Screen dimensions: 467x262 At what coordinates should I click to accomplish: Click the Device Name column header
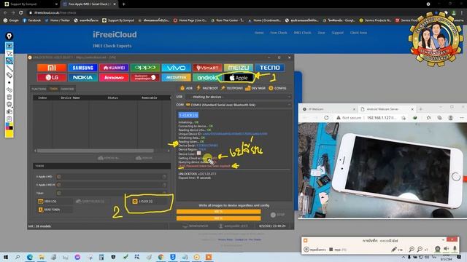coord(70,98)
